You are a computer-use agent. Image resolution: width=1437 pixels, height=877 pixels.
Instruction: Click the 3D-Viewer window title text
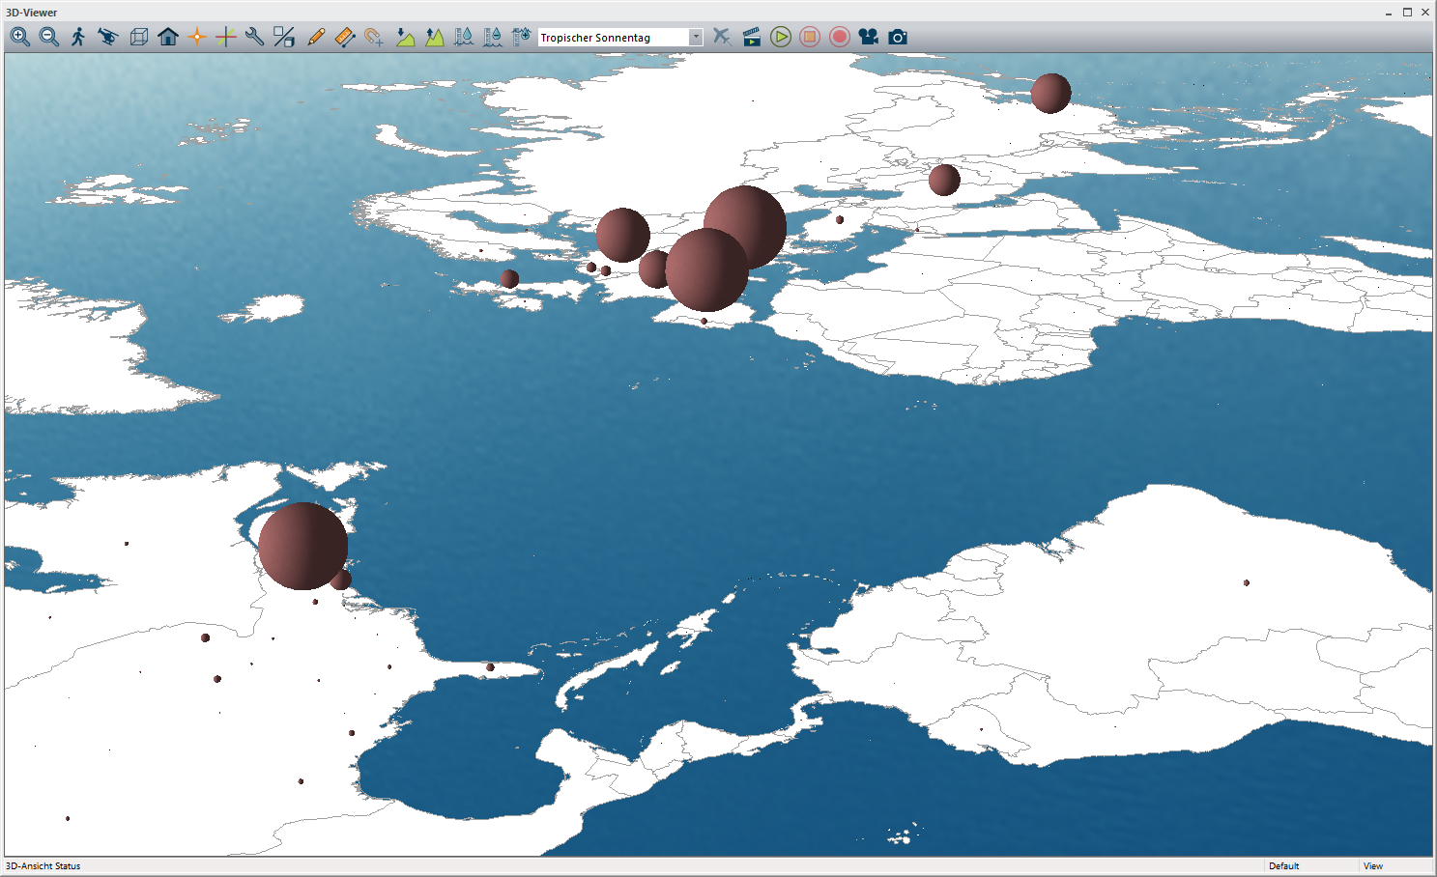(x=31, y=13)
